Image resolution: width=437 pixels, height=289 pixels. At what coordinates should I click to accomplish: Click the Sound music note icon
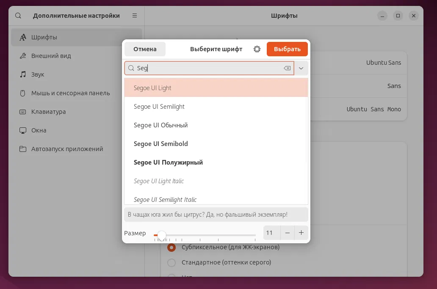(23, 74)
